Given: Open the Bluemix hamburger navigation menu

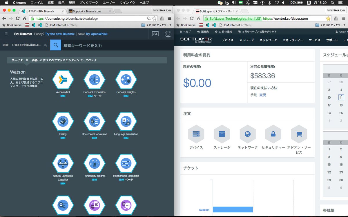Looking at the screenshot, I should pos(6,34).
